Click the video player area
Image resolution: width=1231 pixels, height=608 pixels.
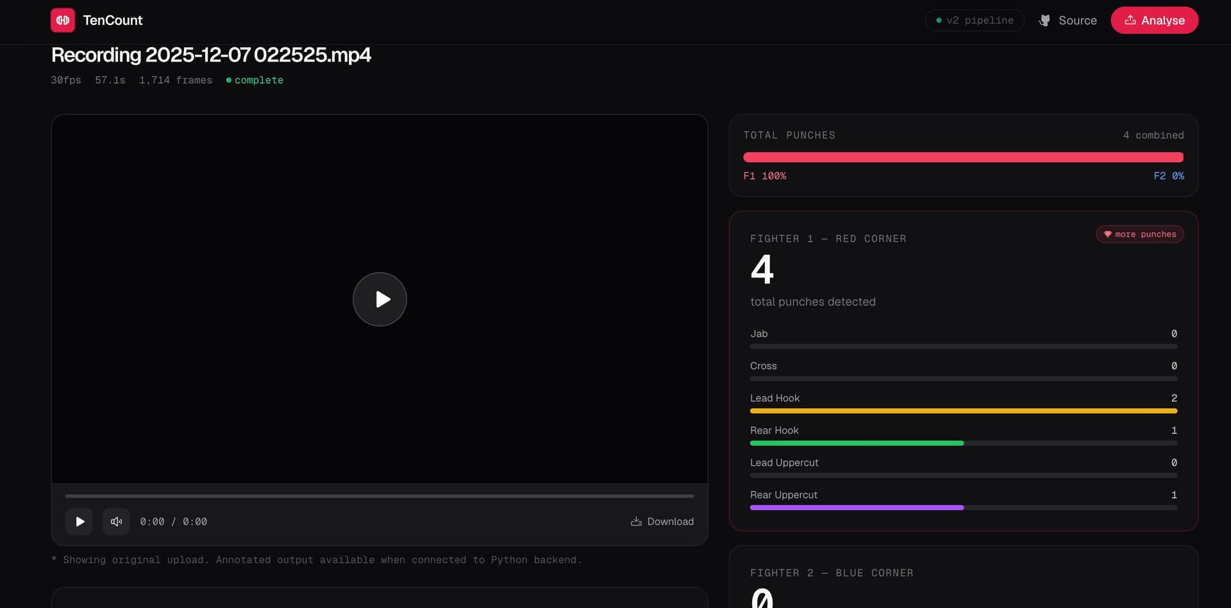click(x=380, y=299)
